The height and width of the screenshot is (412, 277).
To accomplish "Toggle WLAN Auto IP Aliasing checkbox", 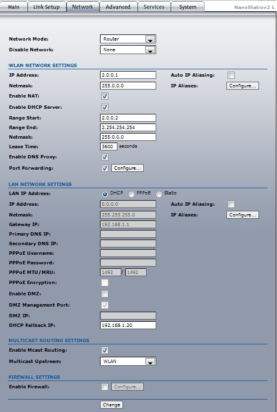I will 231,75.
